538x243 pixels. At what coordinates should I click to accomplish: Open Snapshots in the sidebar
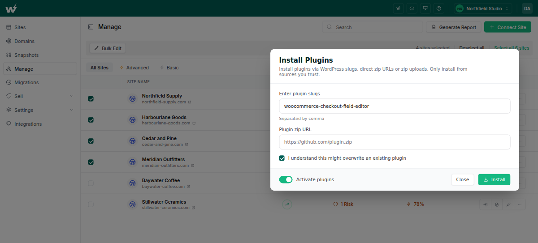[x=40, y=55]
